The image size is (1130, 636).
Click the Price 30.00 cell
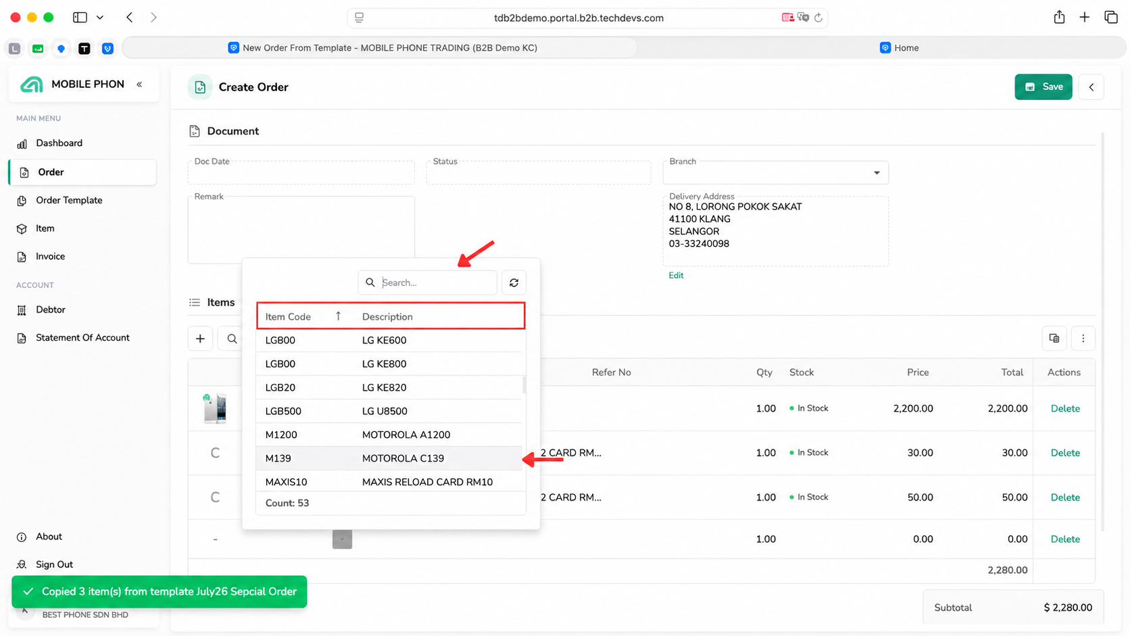pyautogui.click(x=920, y=453)
